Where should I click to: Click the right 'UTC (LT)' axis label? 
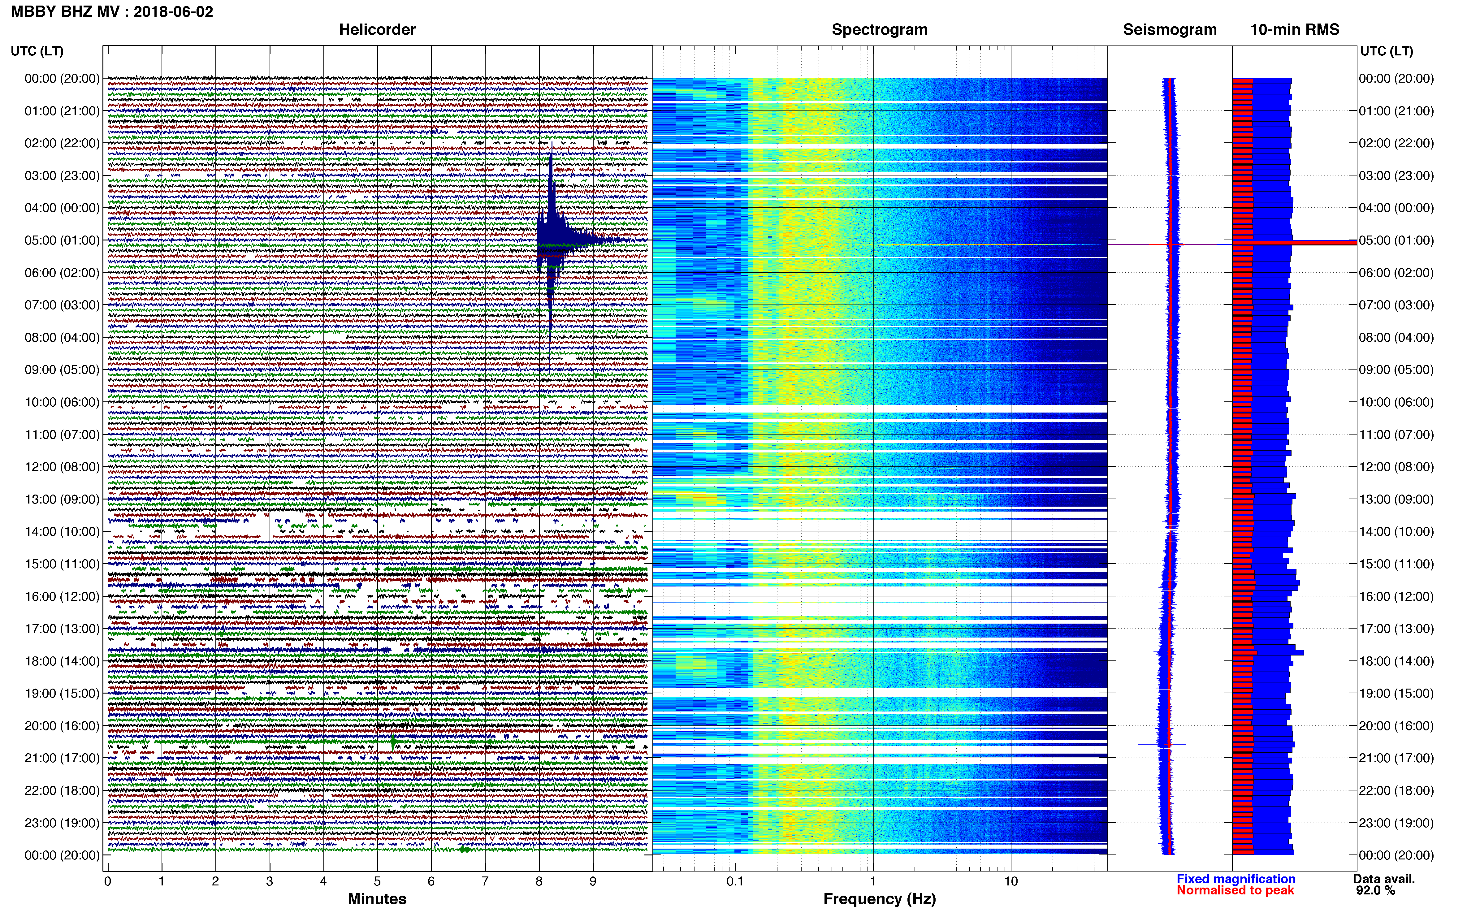pos(1386,51)
